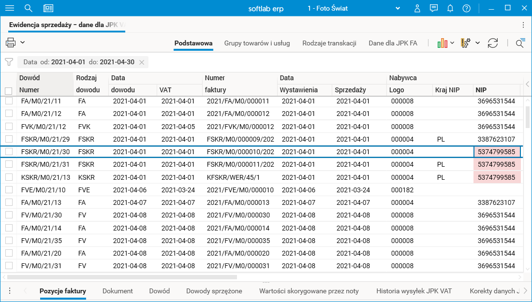This screenshot has height=302, width=532.
Task: Open the bar chart analysis icon
Action: coord(443,43)
